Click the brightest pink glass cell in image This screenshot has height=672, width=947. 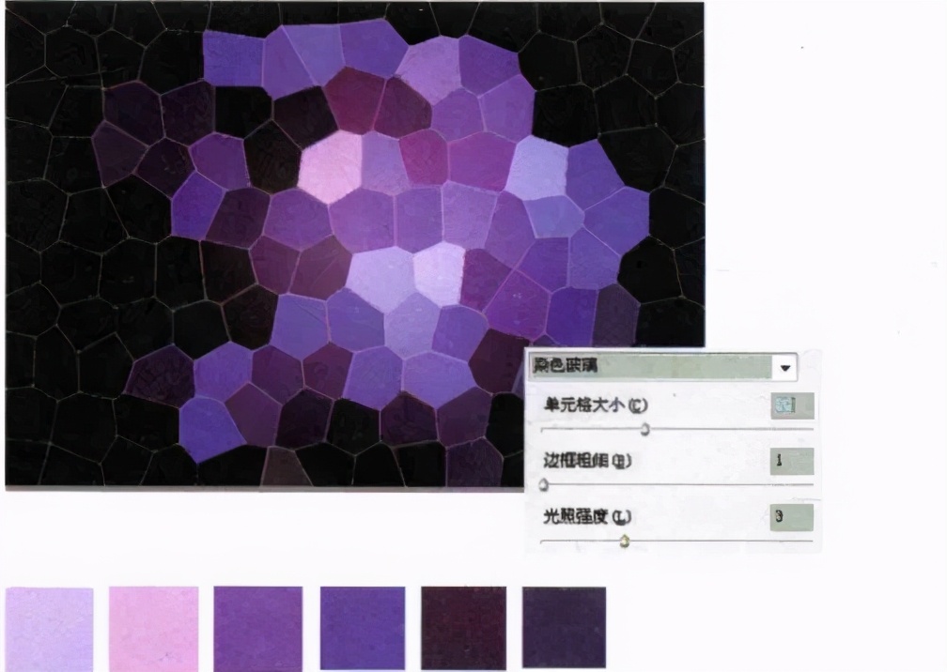pos(329,166)
